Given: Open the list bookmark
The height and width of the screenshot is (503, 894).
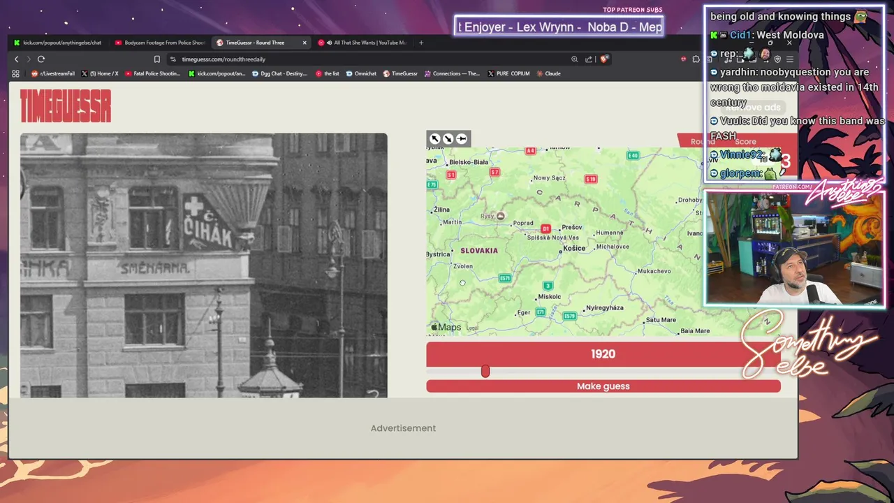Looking at the screenshot, I should coord(327,73).
